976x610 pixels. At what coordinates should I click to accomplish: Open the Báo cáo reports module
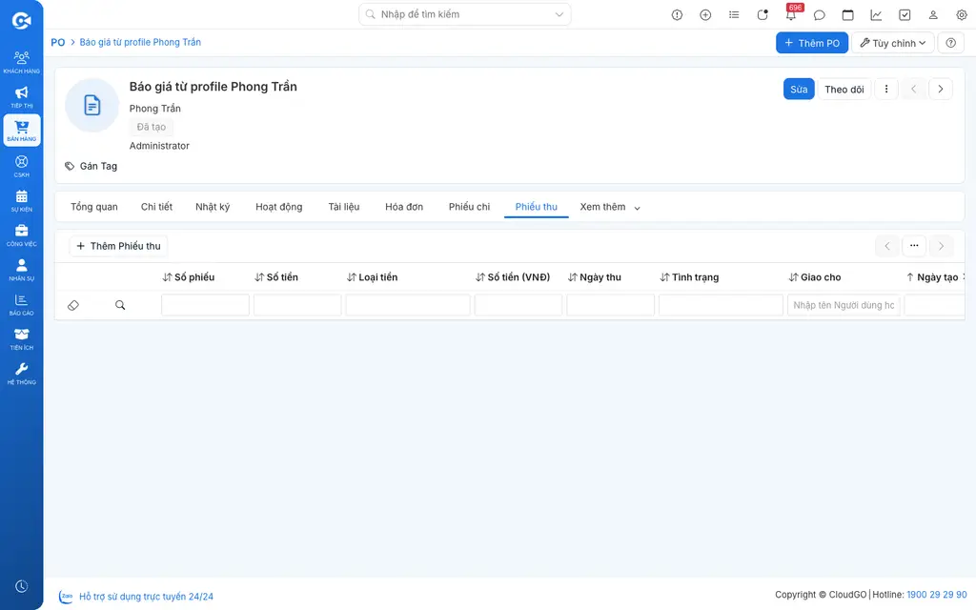(21, 304)
